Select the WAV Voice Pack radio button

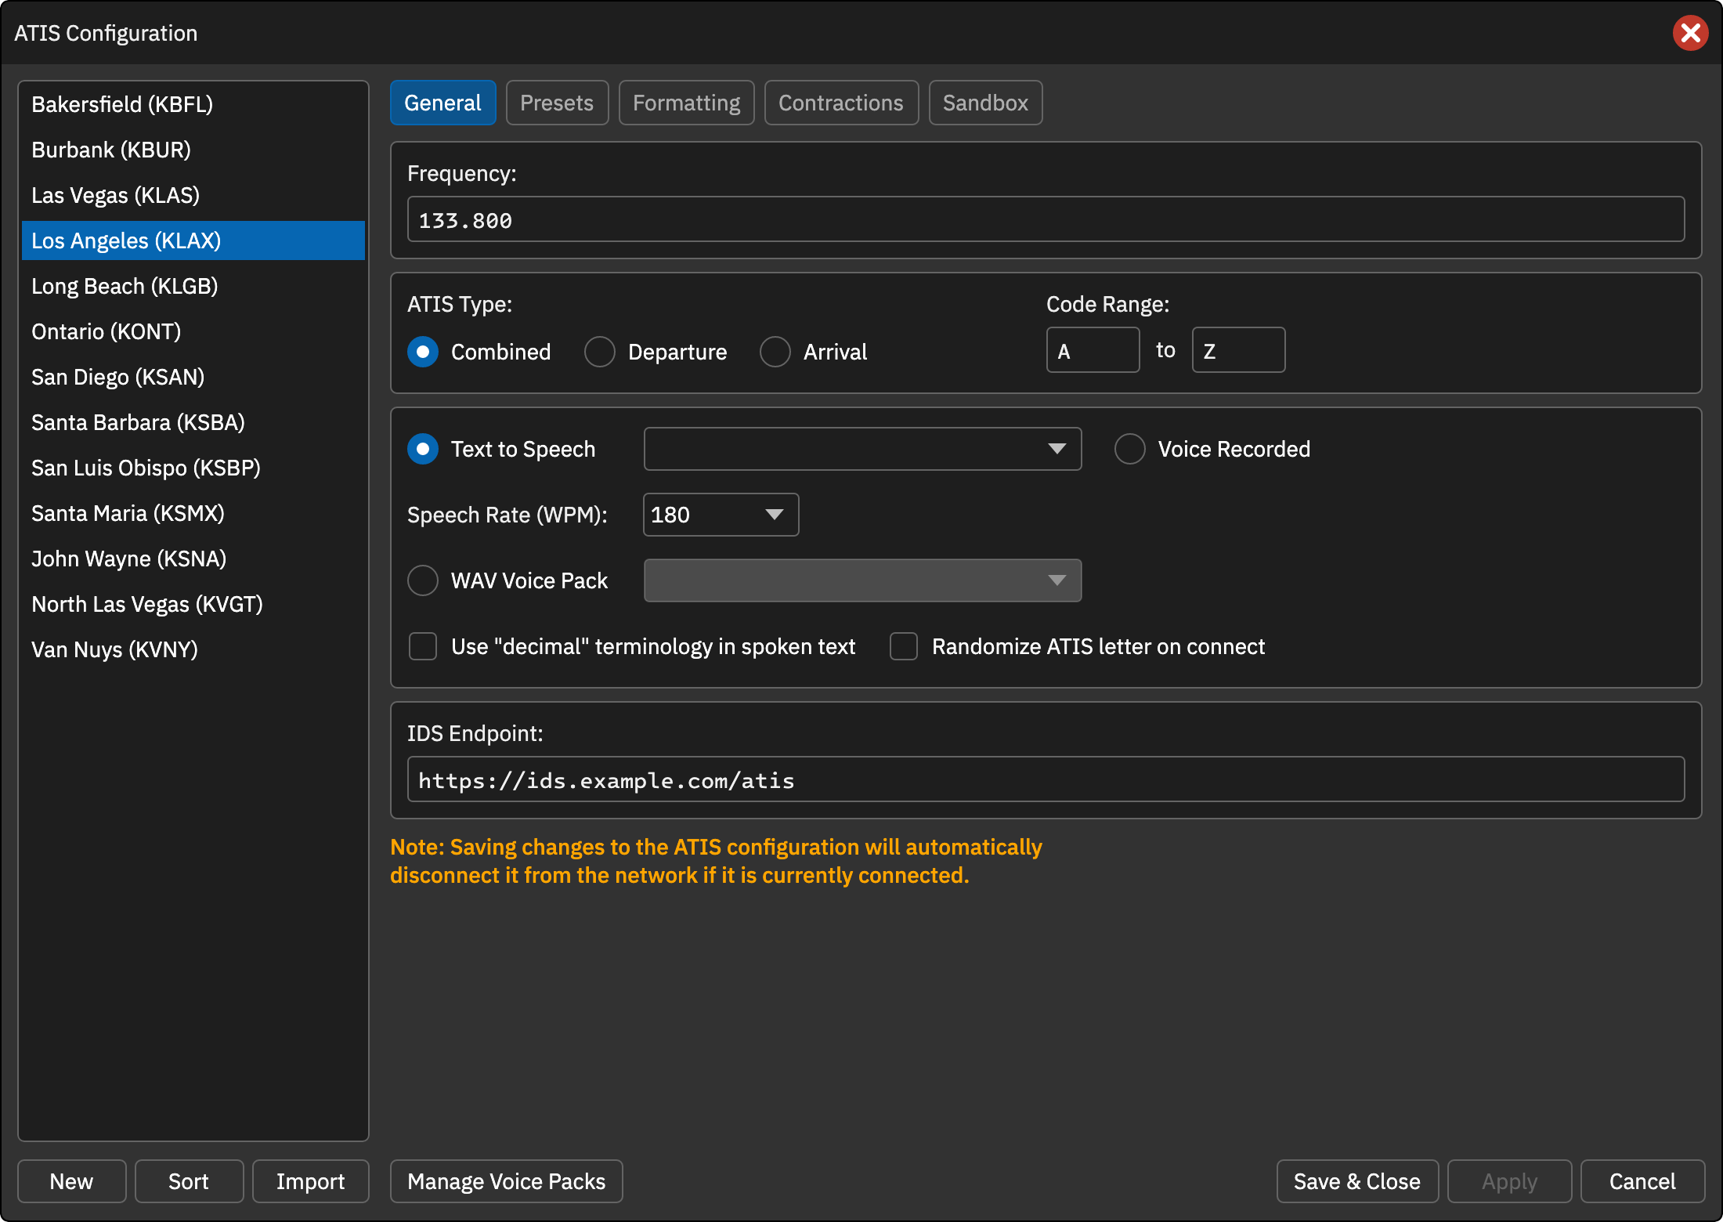[423, 580]
